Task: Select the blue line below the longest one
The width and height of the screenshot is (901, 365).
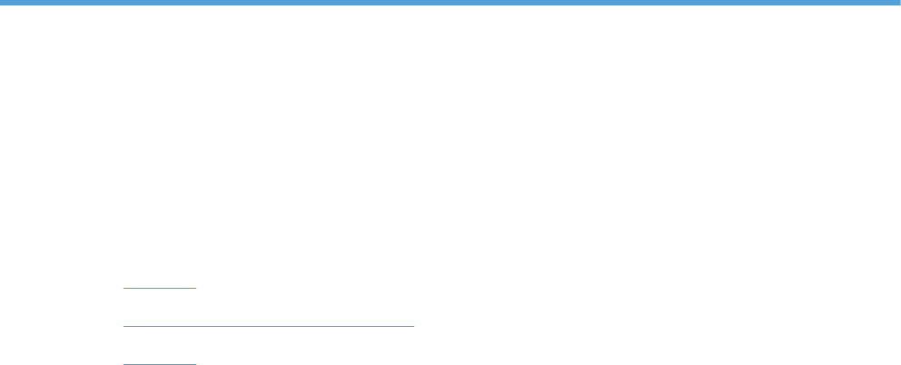Action: 160,364
